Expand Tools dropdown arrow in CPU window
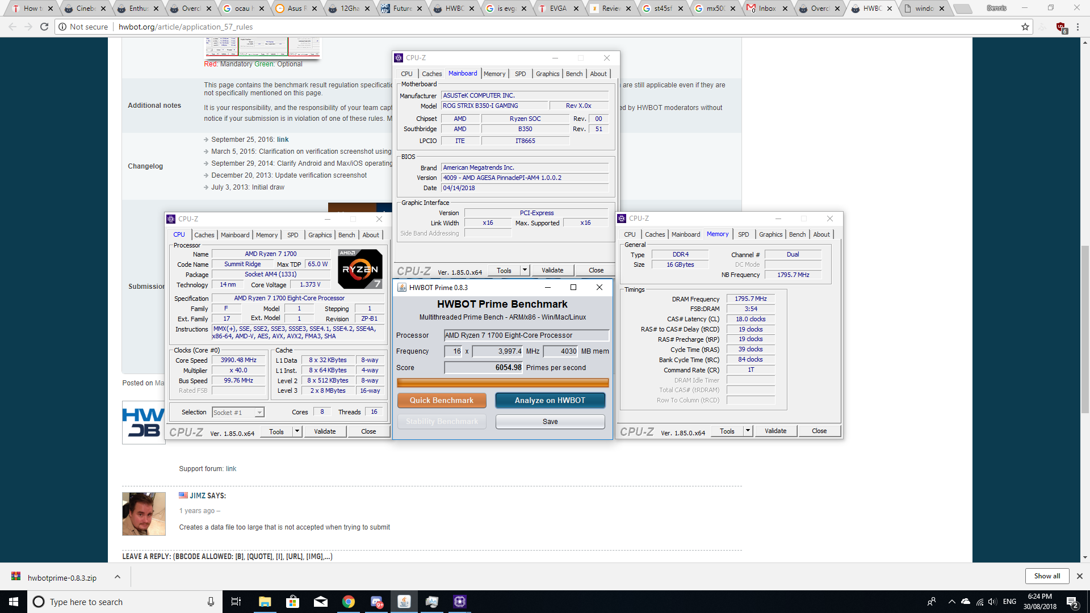This screenshot has width=1090, height=613. (x=296, y=431)
